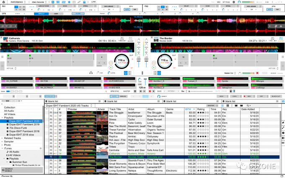The height and width of the screenshot is (178, 285).
Task: Trigger the Trumpet_D sampler pad
Action: click(199, 80)
